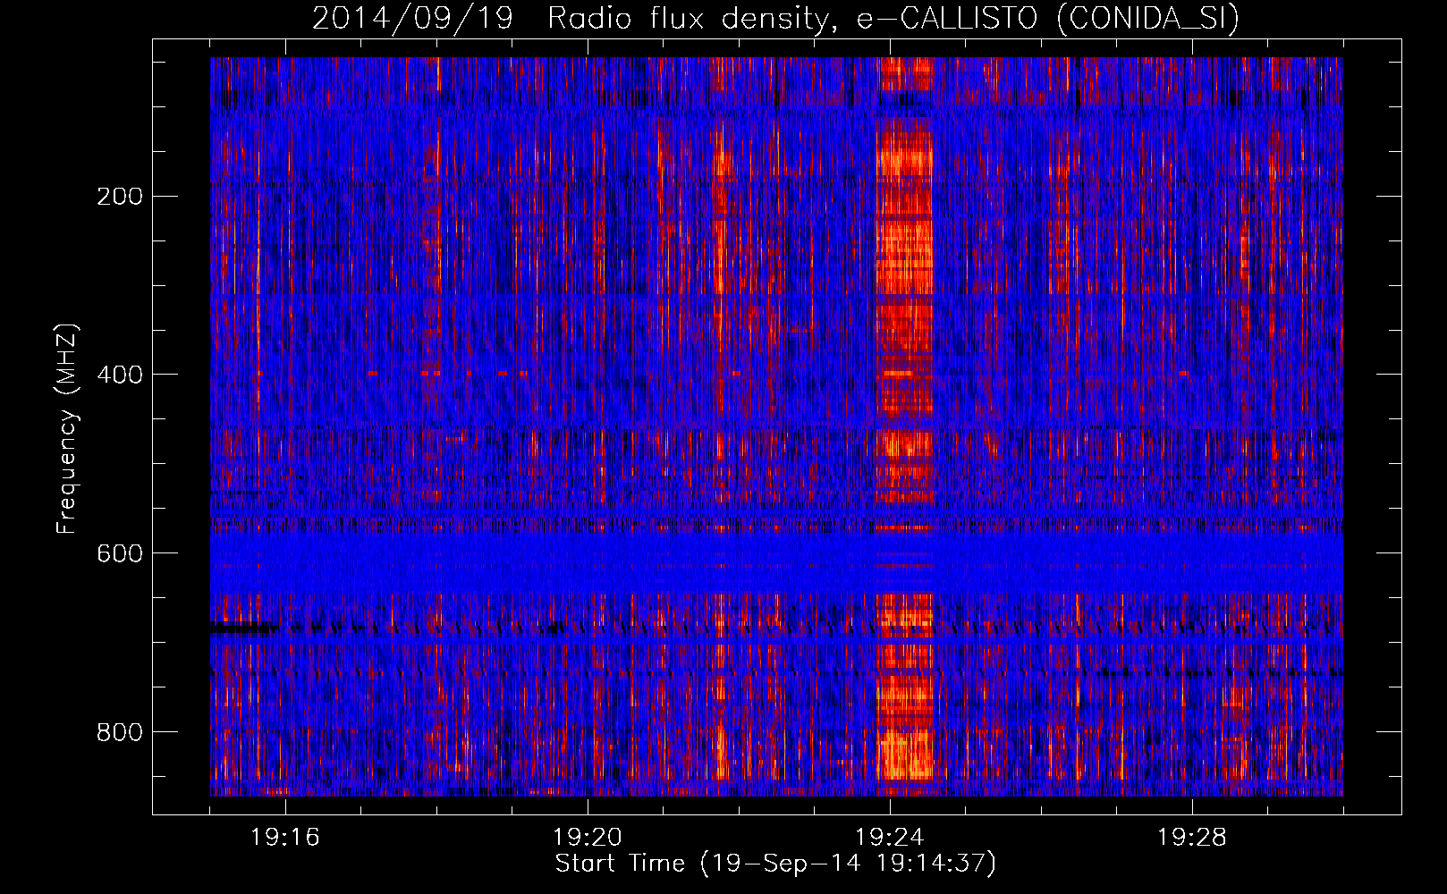Click the 800 frequency tick label
Screen dimensions: 1447x894
coord(119,732)
